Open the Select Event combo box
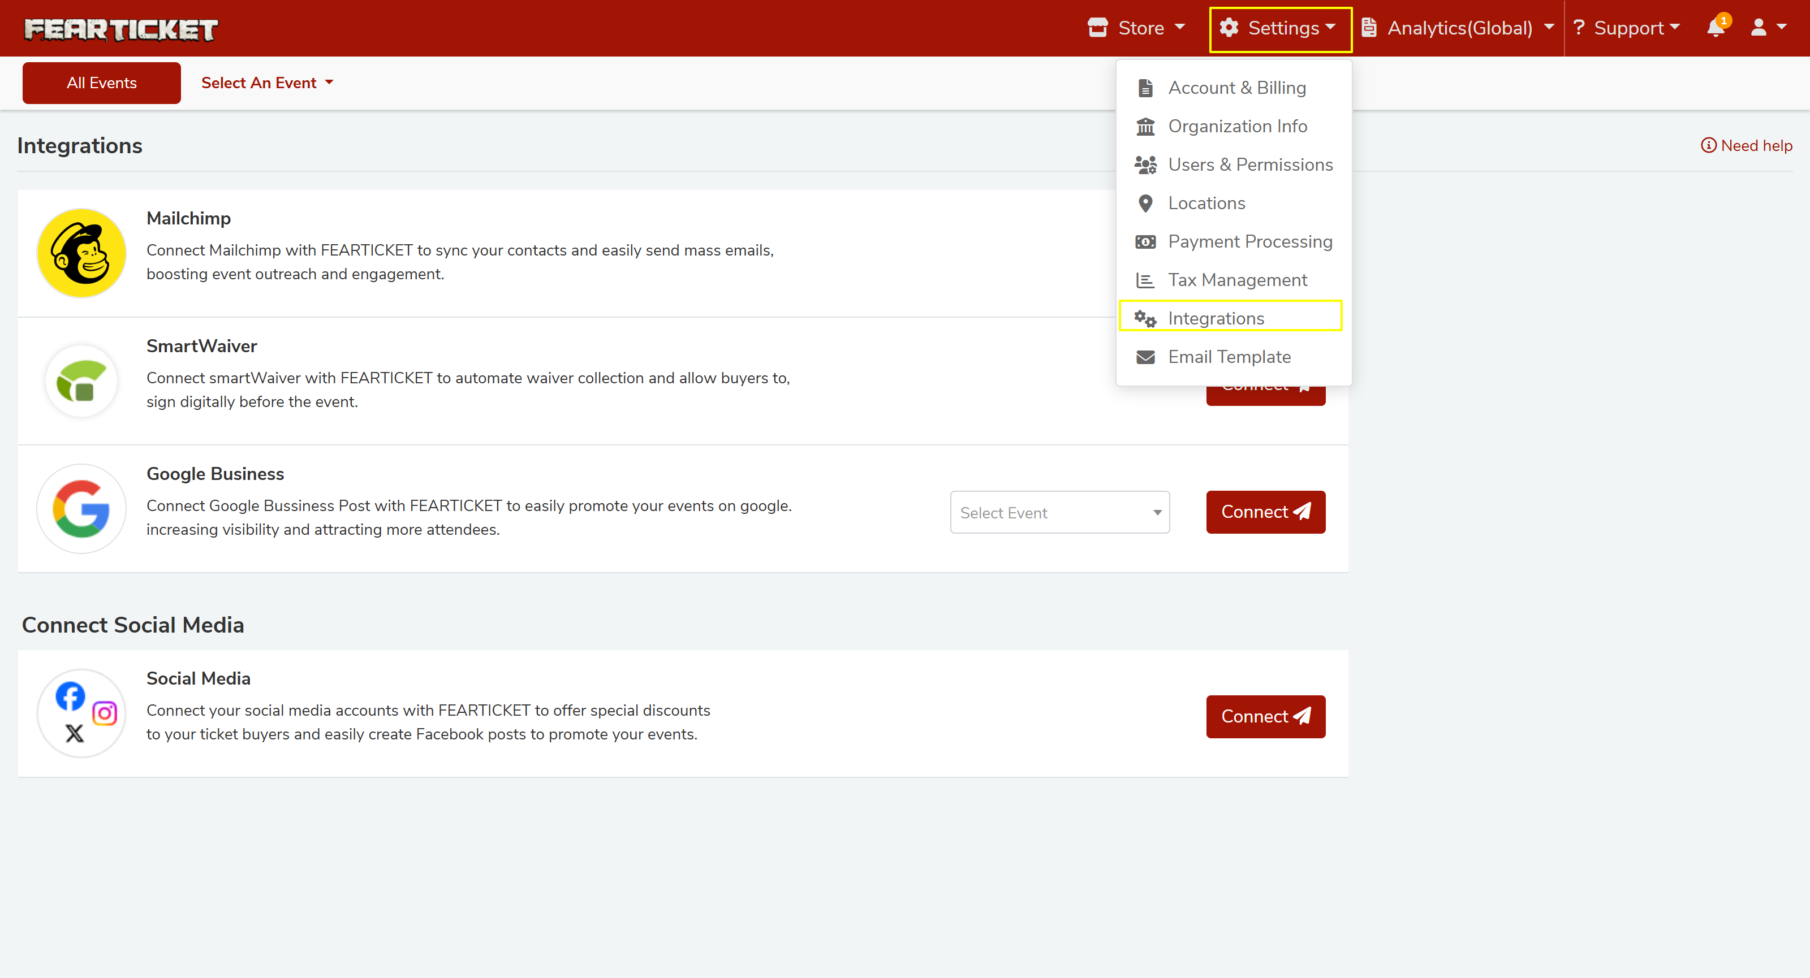Screen dimensions: 1810x978 1059,513
